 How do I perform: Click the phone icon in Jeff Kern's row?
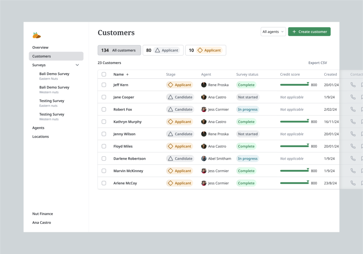point(353,85)
